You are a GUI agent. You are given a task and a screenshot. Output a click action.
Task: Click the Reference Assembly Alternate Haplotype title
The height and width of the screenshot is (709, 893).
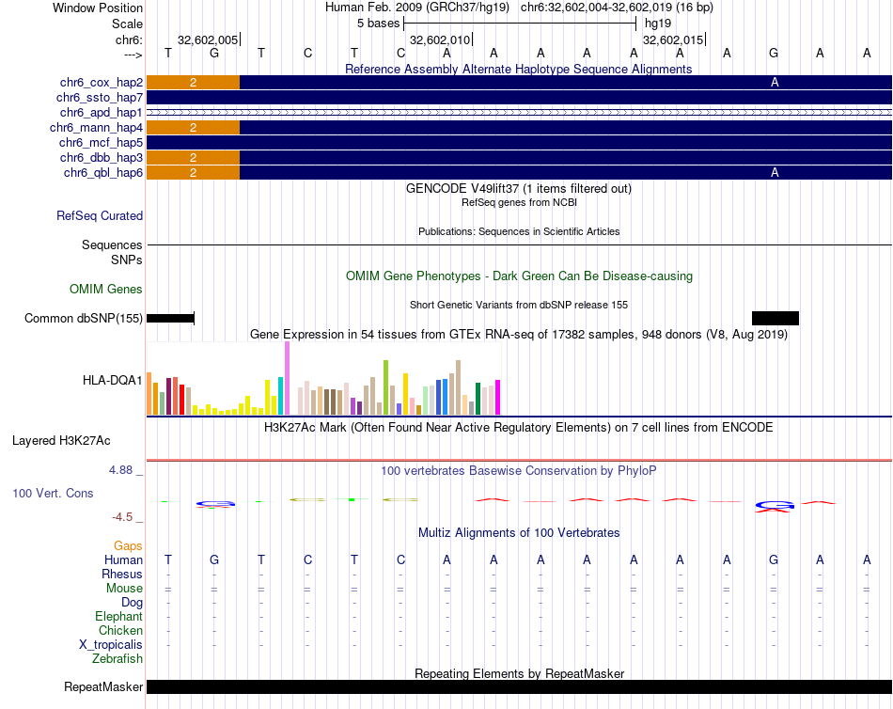pos(519,69)
